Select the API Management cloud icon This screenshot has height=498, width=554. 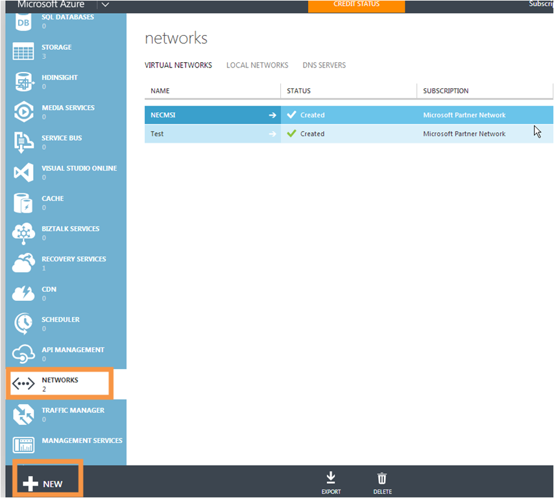click(23, 354)
